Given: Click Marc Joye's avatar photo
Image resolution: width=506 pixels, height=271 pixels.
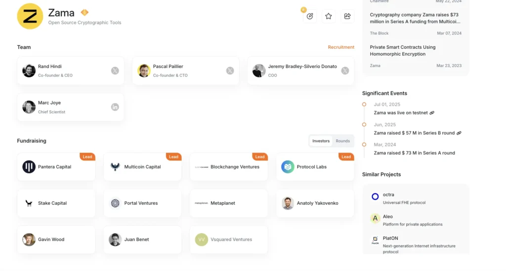Looking at the screenshot, I should point(29,107).
